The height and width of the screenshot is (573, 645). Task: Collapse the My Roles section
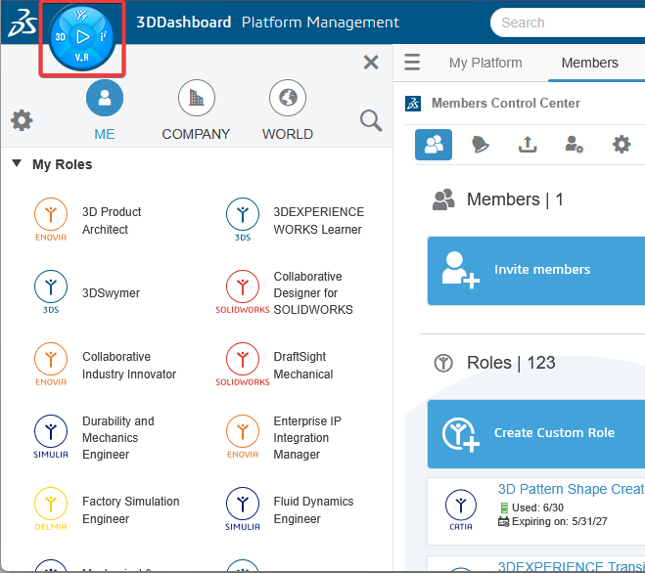point(17,163)
